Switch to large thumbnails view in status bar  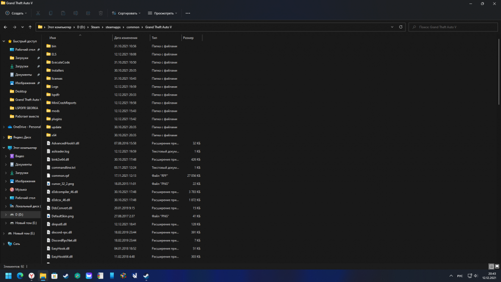[x=497, y=266]
